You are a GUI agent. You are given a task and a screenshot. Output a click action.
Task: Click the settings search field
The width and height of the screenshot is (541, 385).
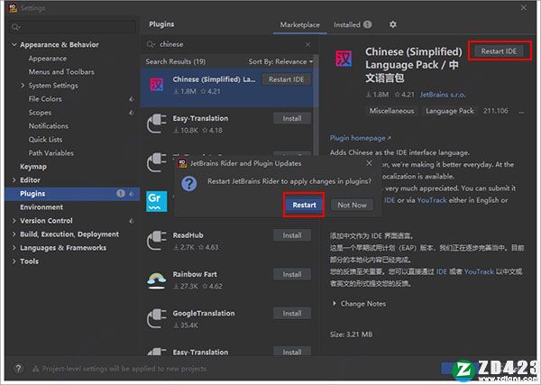(x=72, y=27)
